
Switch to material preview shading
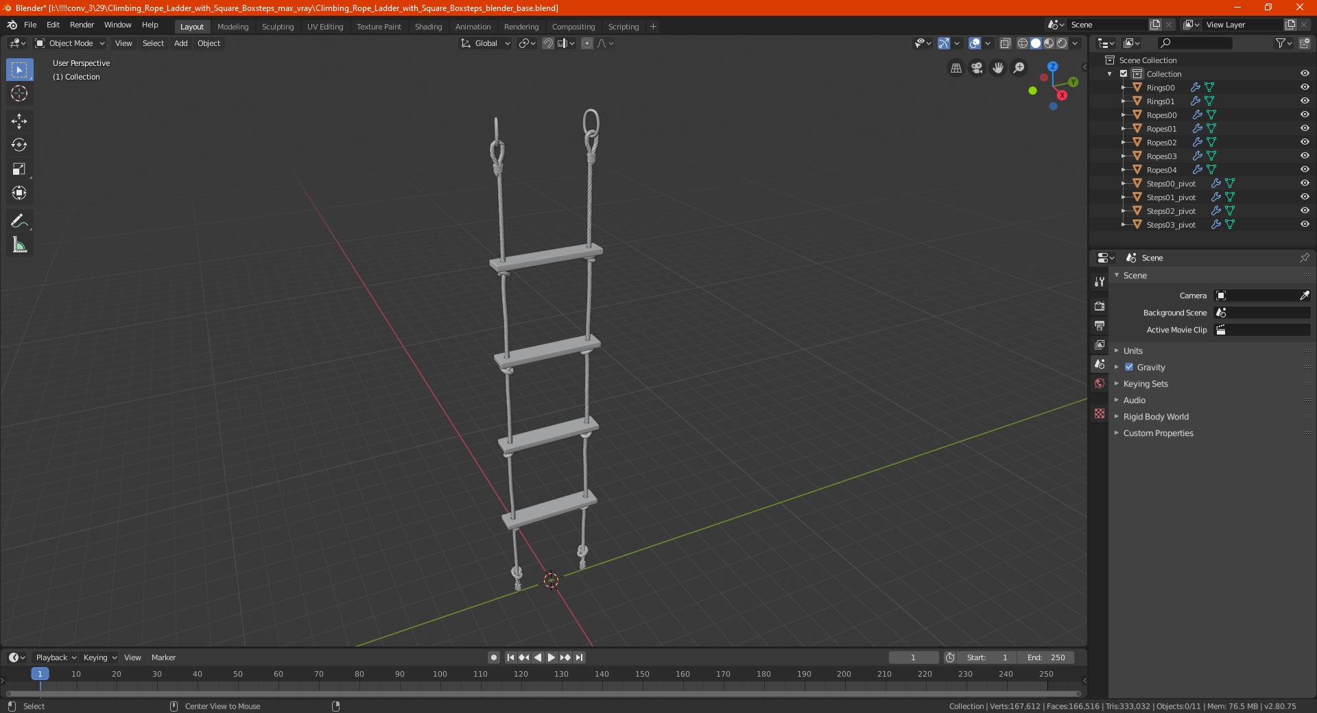(x=1049, y=43)
